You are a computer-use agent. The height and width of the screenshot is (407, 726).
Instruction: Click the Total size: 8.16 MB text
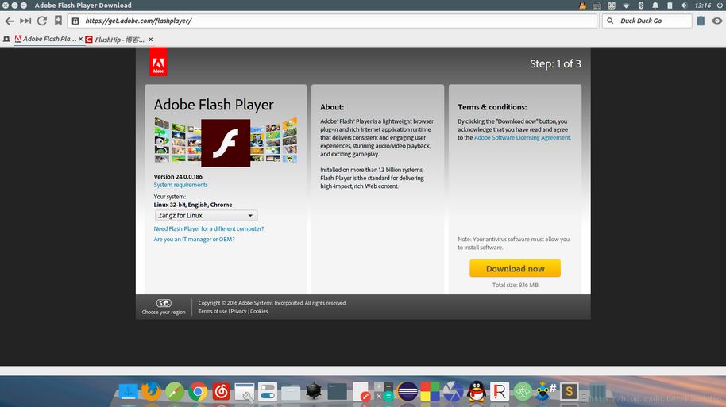(x=515, y=285)
